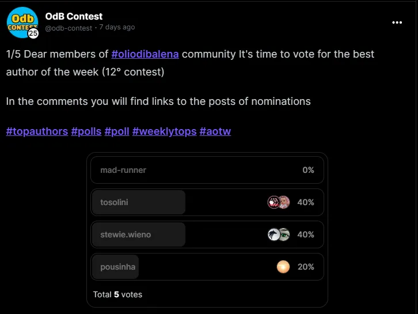The width and height of the screenshot is (418, 314).
Task: Open first voter avatar on tosolini row
Action: point(273,202)
